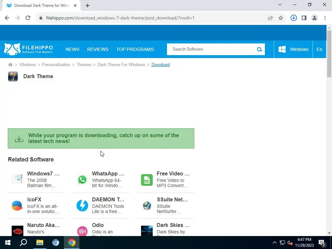Image resolution: width=332 pixels, height=249 pixels.
Task: View site info via the lock icon
Action: [x=41, y=18]
